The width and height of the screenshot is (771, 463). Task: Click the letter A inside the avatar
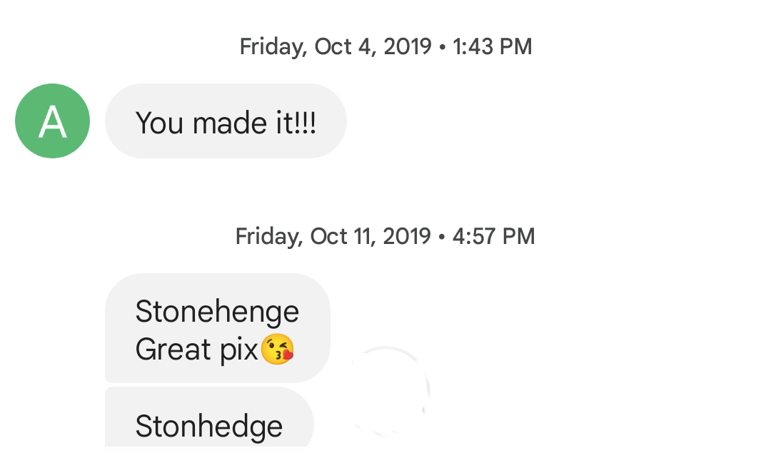click(52, 121)
